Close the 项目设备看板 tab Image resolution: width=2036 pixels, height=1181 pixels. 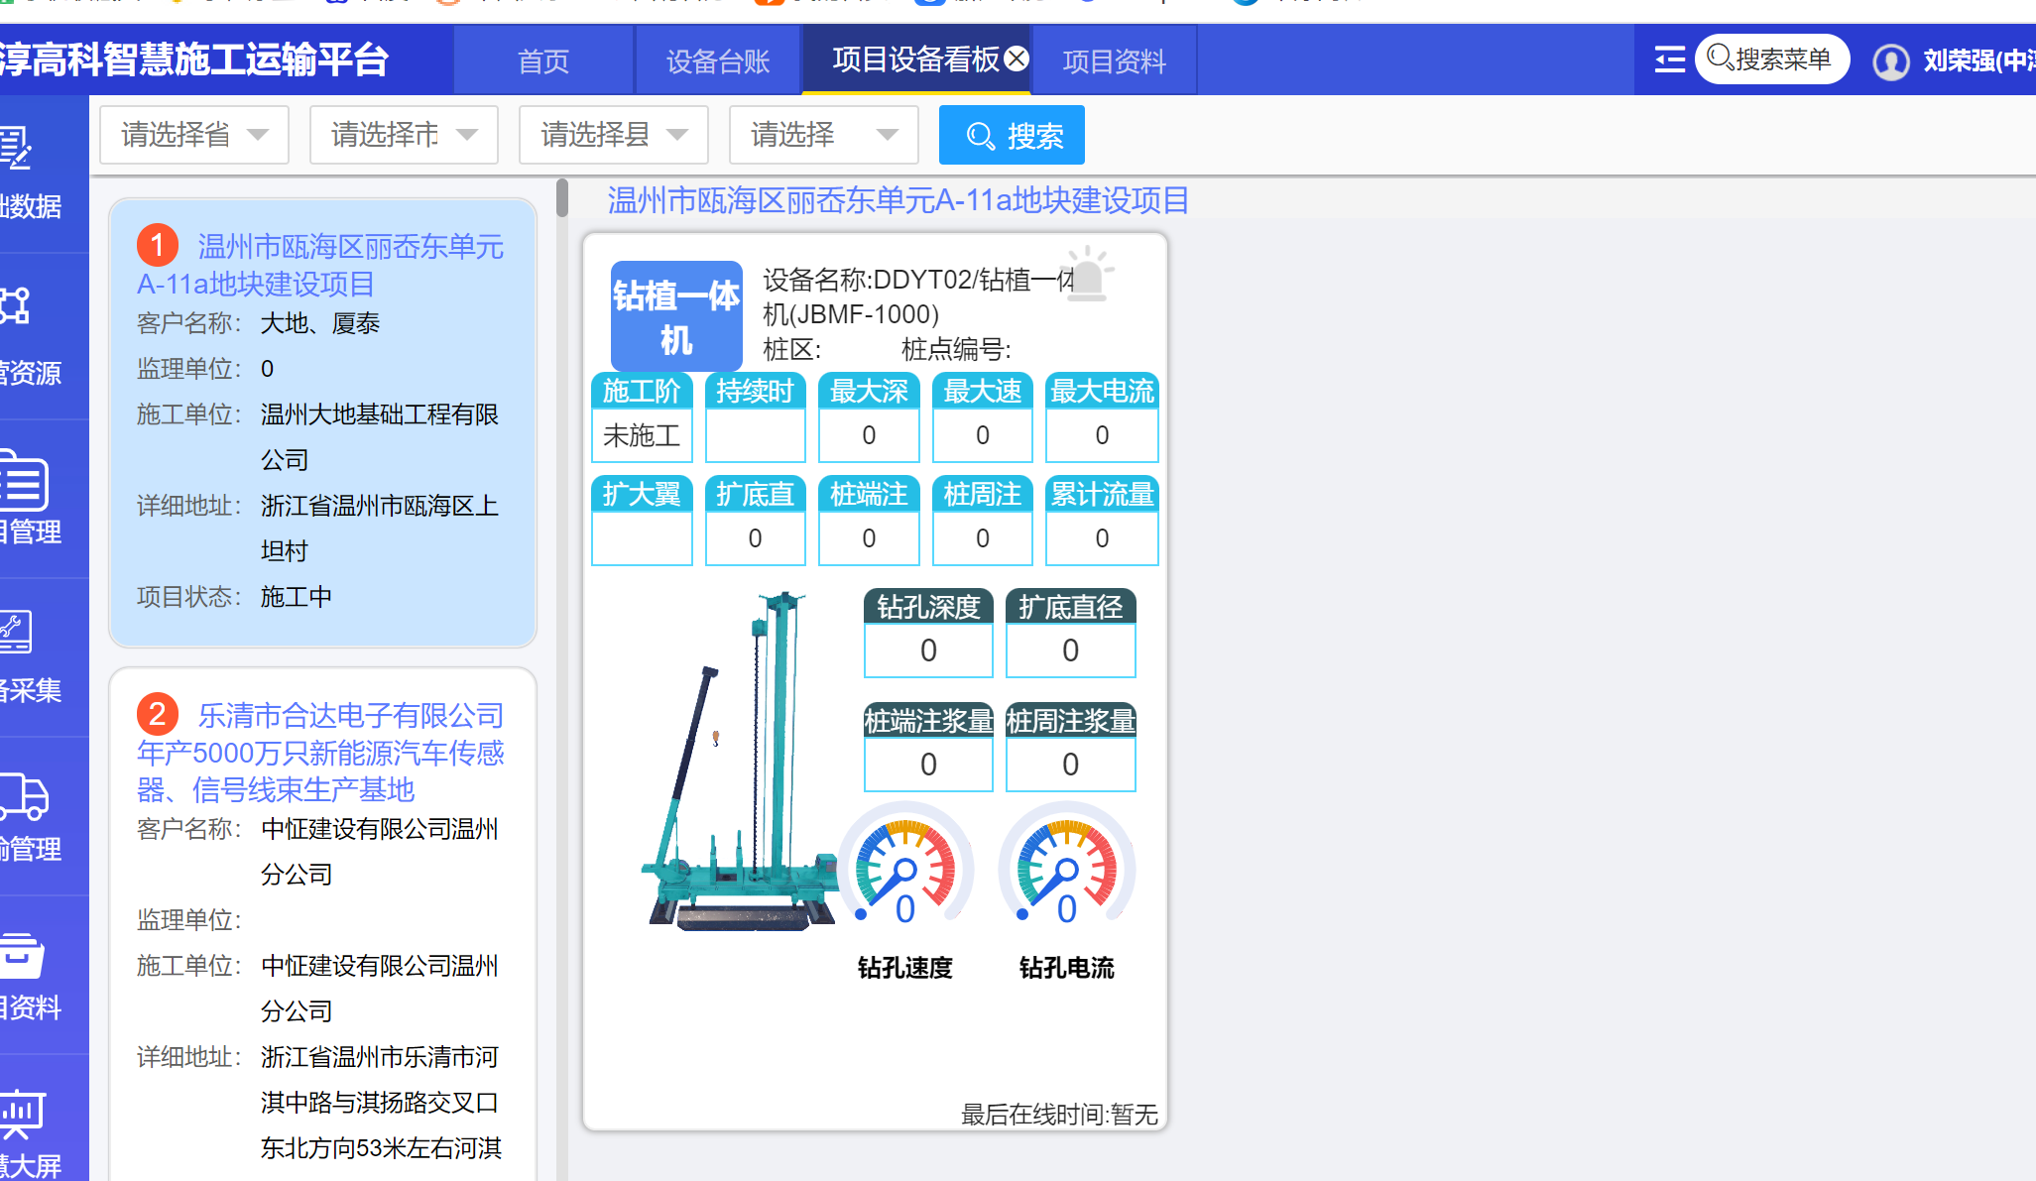pos(1017,59)
